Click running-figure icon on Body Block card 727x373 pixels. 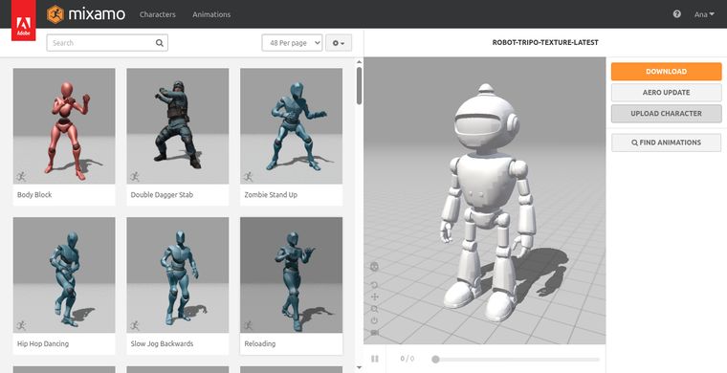(21, 177)
